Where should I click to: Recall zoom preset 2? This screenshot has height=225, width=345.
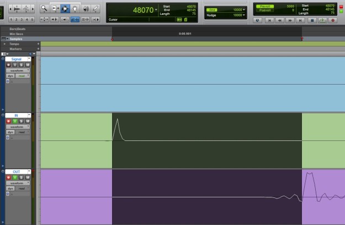(x=16, y=19)
